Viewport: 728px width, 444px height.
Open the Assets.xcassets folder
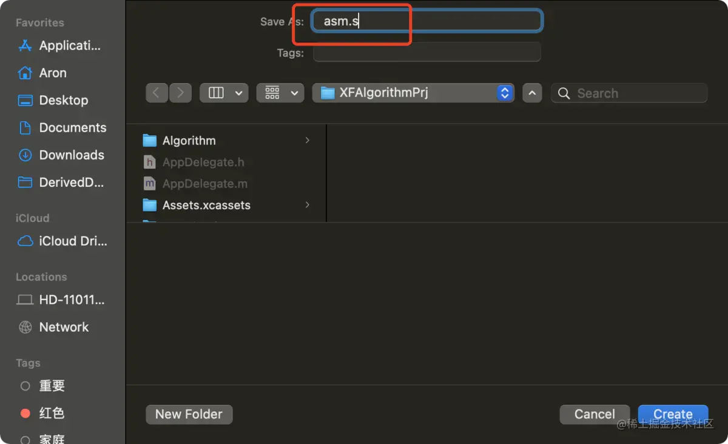227,205
